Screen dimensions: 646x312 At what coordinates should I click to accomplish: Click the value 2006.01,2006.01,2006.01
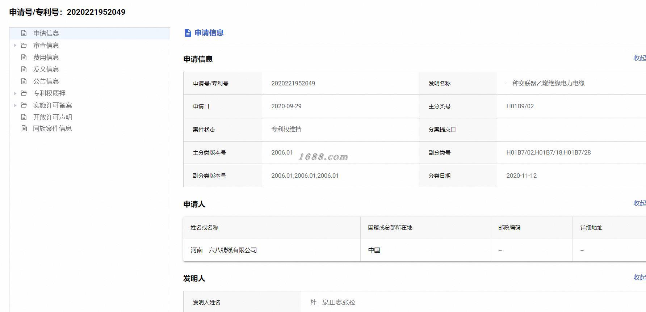305,176
